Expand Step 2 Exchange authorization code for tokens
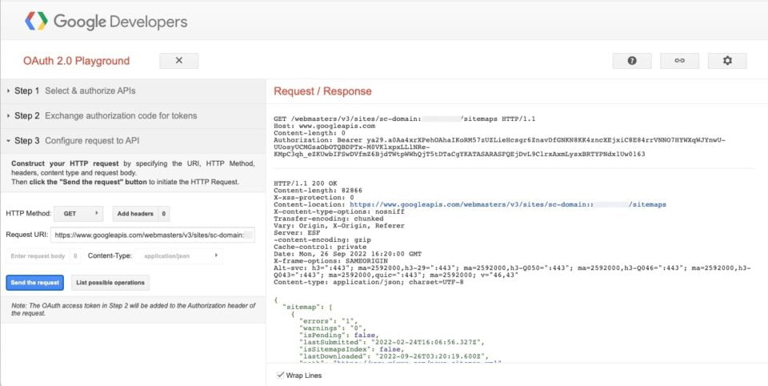Screen dimensions: 768x386 pyautogui.click(x=134, y=116)
